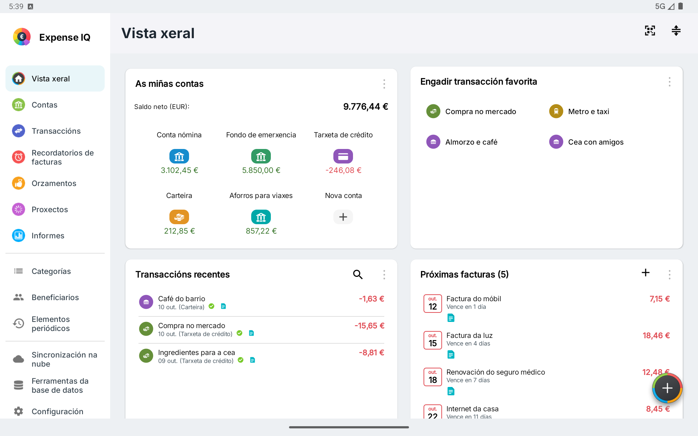Create a Nova conta with plus button
The width and height of the screenshot is (698, 436).
coord(343,217)
